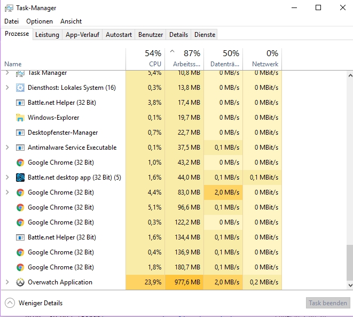Image resolution: width=353 pixels, height=317 pixels.
Task: Click the Antimalware Service Executable icon
Action: (20, 148)
